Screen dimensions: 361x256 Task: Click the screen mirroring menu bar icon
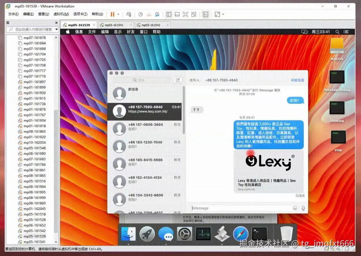pos(305,32)
